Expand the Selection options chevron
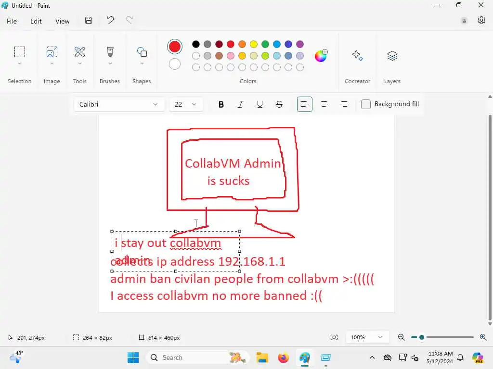 pos(19,64)
